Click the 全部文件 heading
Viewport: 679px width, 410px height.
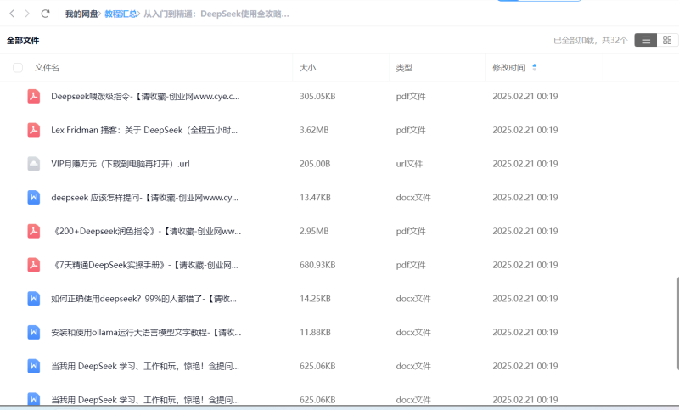pos(23,40)
